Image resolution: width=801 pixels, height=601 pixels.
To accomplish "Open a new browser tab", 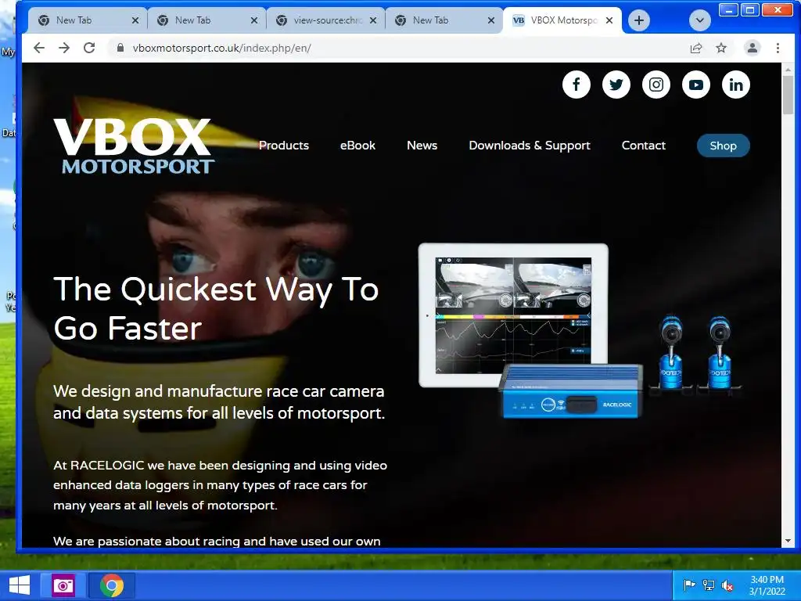I will pos(638,20).
